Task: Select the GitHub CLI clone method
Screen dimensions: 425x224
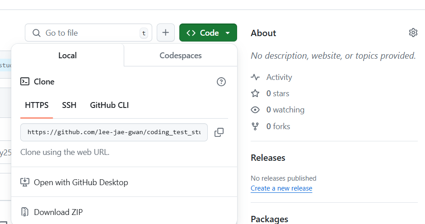Action: 109,105
